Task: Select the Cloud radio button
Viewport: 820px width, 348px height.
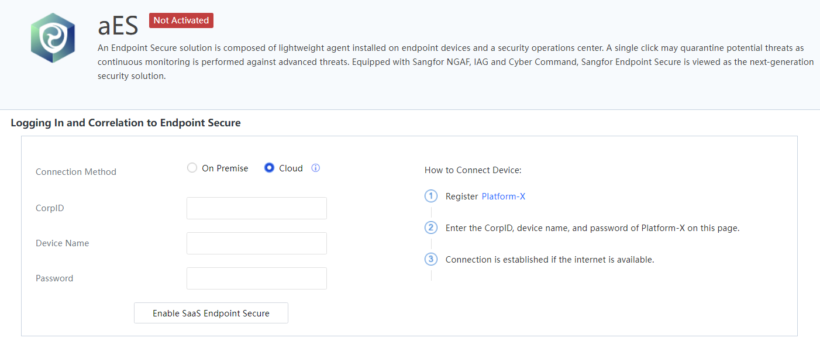Action: click(270, 168)
